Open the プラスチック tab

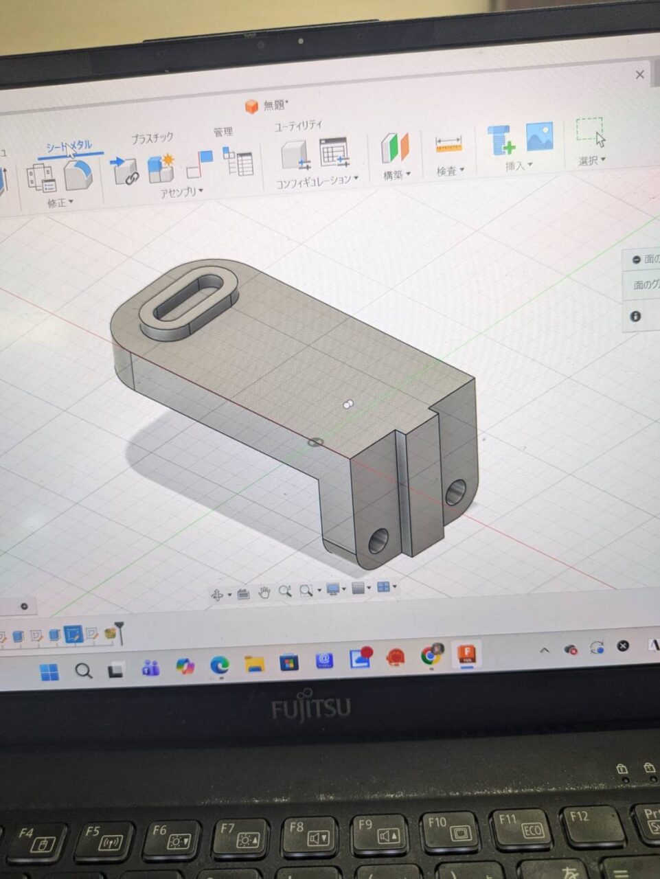coord(152,139)
